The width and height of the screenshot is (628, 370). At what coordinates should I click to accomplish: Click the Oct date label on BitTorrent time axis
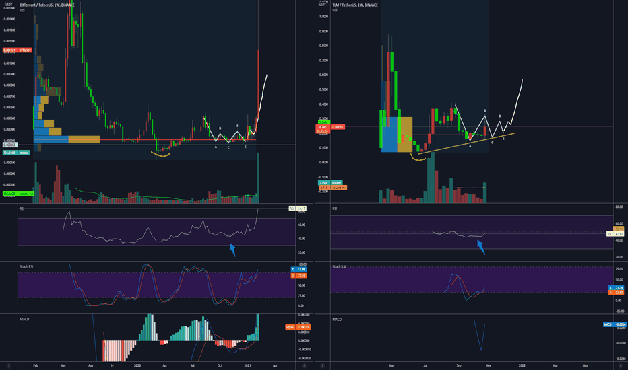tap(220, 365)
